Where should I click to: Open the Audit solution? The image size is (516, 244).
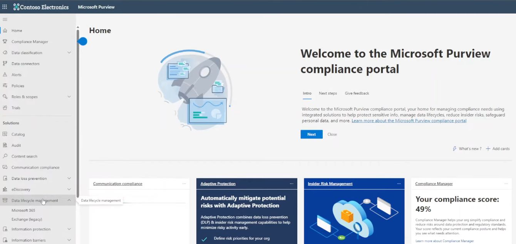pos(15,145)
